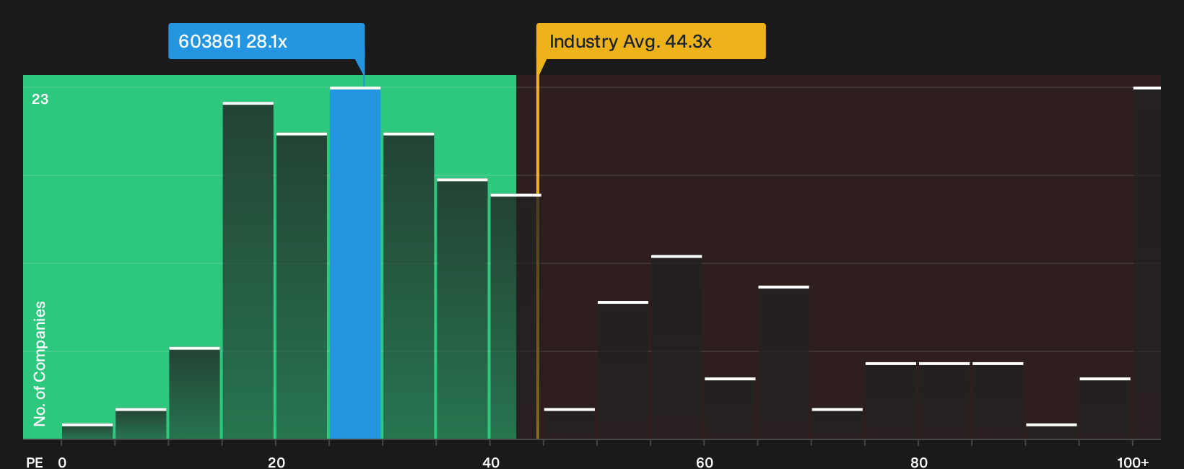The image size is (1184, 469).
Task: Click the 45-50 PE histogram bar
Action: point(570,424)
